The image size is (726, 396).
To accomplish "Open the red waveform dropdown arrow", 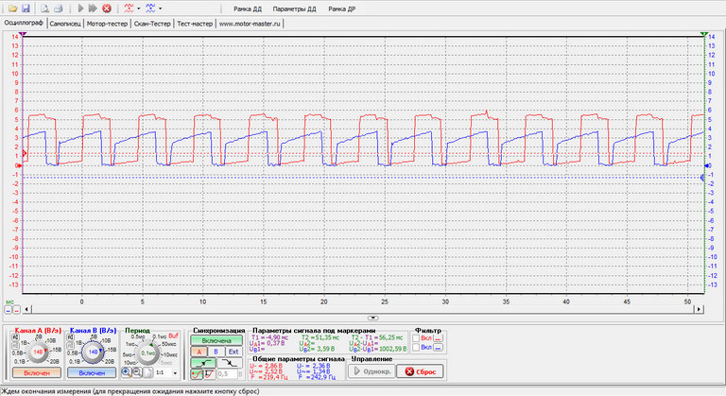I will [x=138, y=8].
